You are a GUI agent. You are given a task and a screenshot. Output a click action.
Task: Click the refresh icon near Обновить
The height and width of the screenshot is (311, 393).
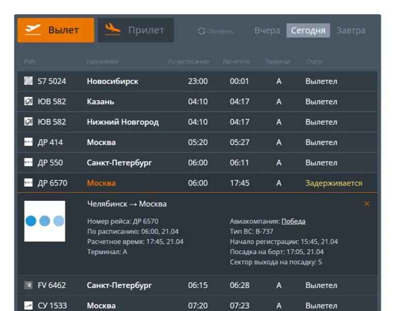coord(201,31)
